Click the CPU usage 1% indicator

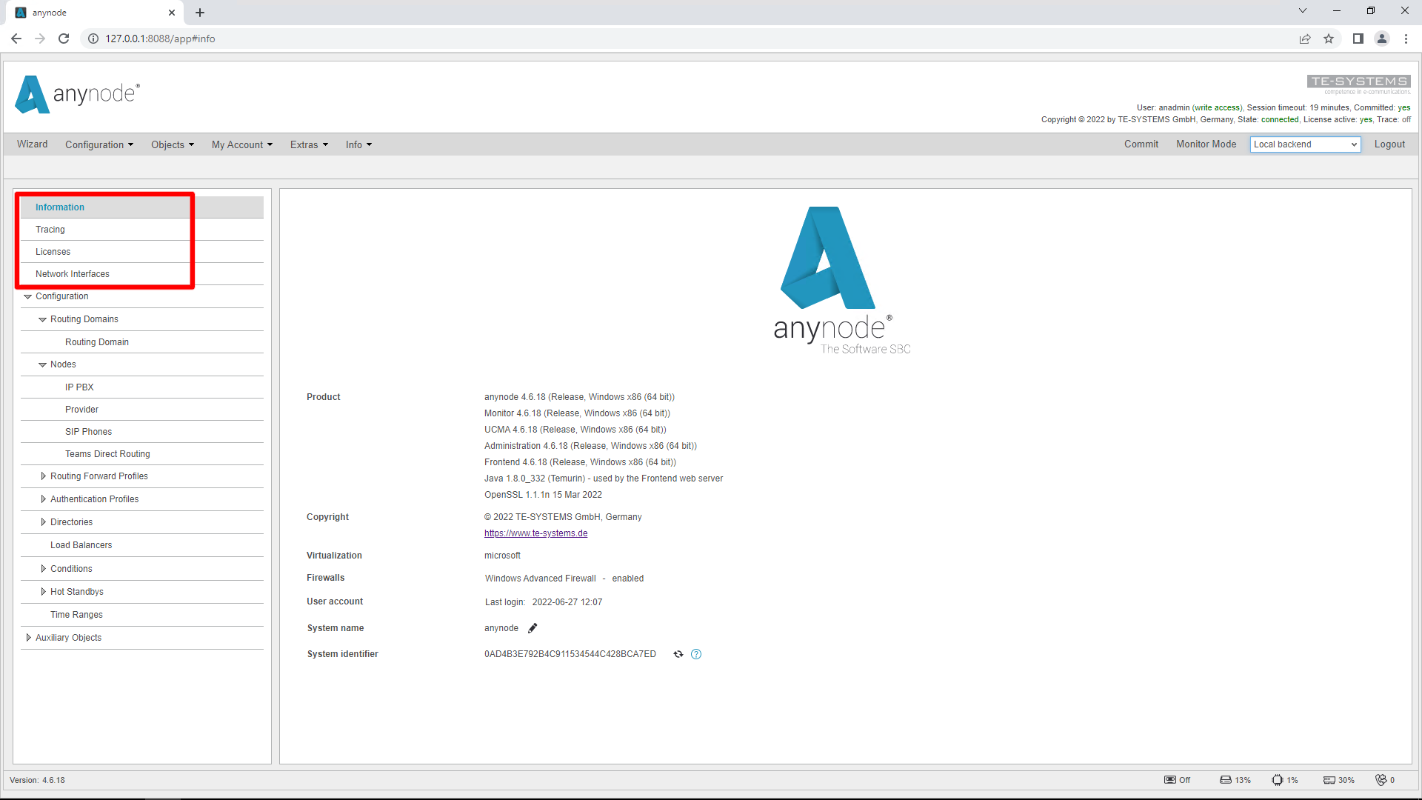pos(1285,780)
